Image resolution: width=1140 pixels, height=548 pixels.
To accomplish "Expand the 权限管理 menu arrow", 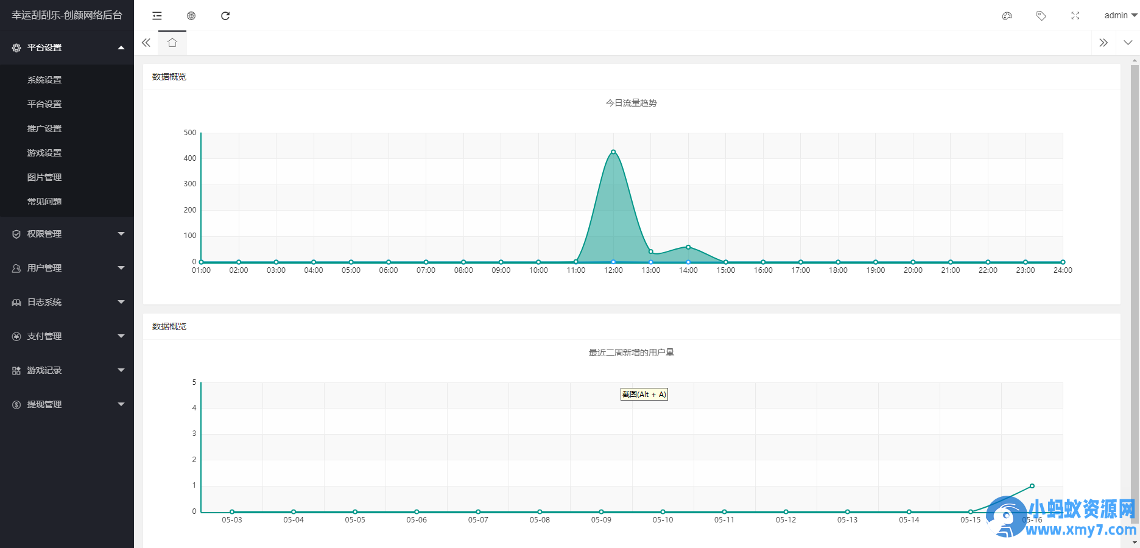I will tap(121, 234).
